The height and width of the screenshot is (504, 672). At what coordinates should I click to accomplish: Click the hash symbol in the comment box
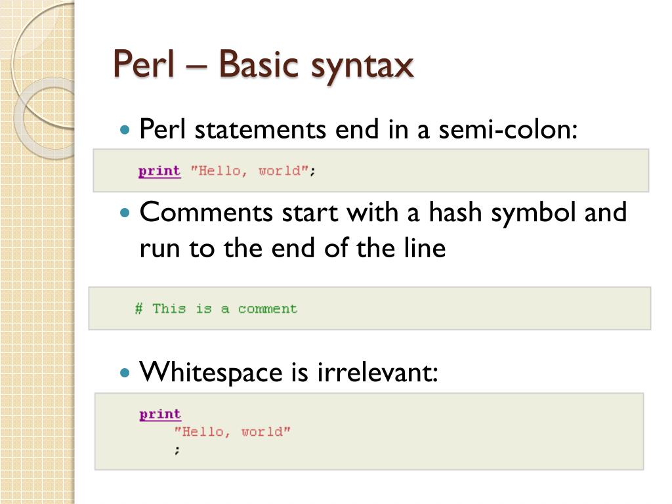click(x=139, y=308)
